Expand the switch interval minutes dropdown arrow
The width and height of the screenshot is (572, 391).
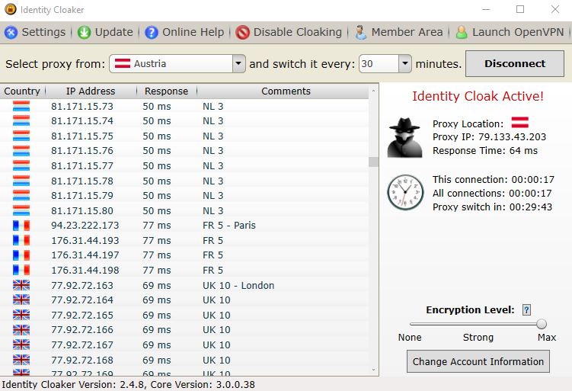405,63
